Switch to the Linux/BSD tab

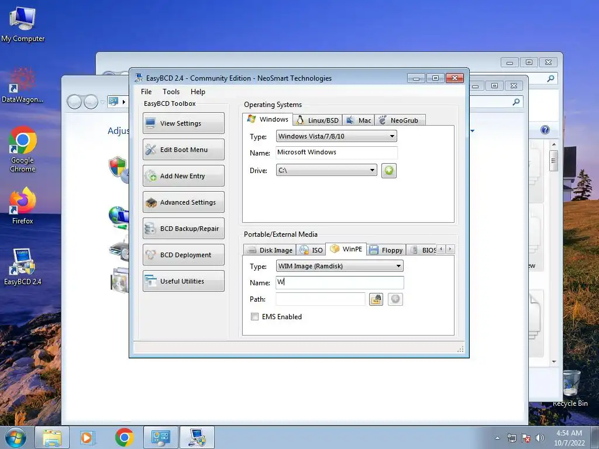318,120
